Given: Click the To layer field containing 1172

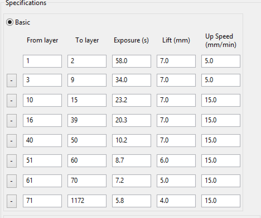Looking at the screenshot, I should point(87,201).
